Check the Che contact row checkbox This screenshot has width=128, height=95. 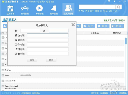[x=3, y=37]
